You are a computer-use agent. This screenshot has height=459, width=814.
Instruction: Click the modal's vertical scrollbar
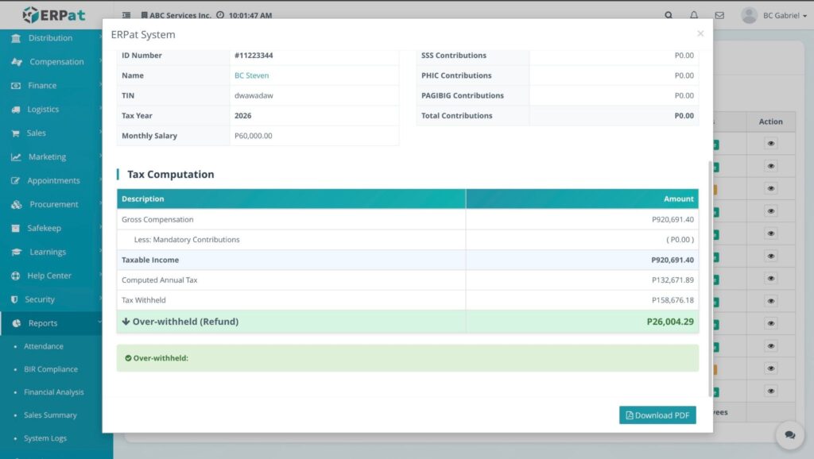(710, 278)
